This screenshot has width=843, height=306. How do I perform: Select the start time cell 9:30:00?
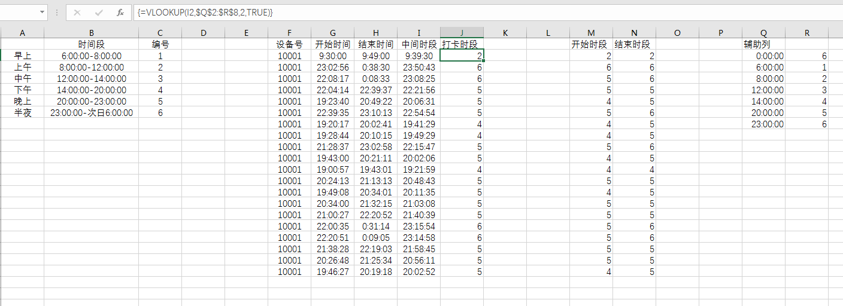tap(332, 56)
